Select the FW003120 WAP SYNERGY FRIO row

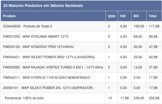[x=81, y=47]
